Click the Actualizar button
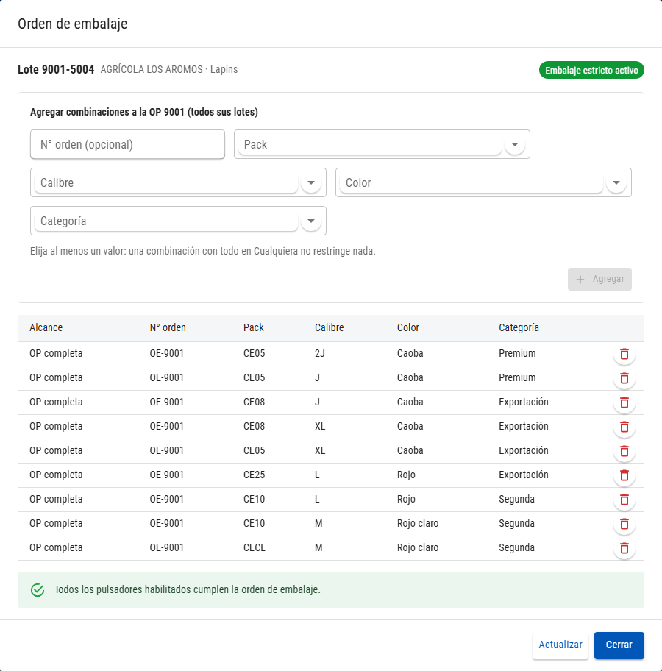This screenshot has width=662, height=671. pyautogui.click(x=560, y=645)
